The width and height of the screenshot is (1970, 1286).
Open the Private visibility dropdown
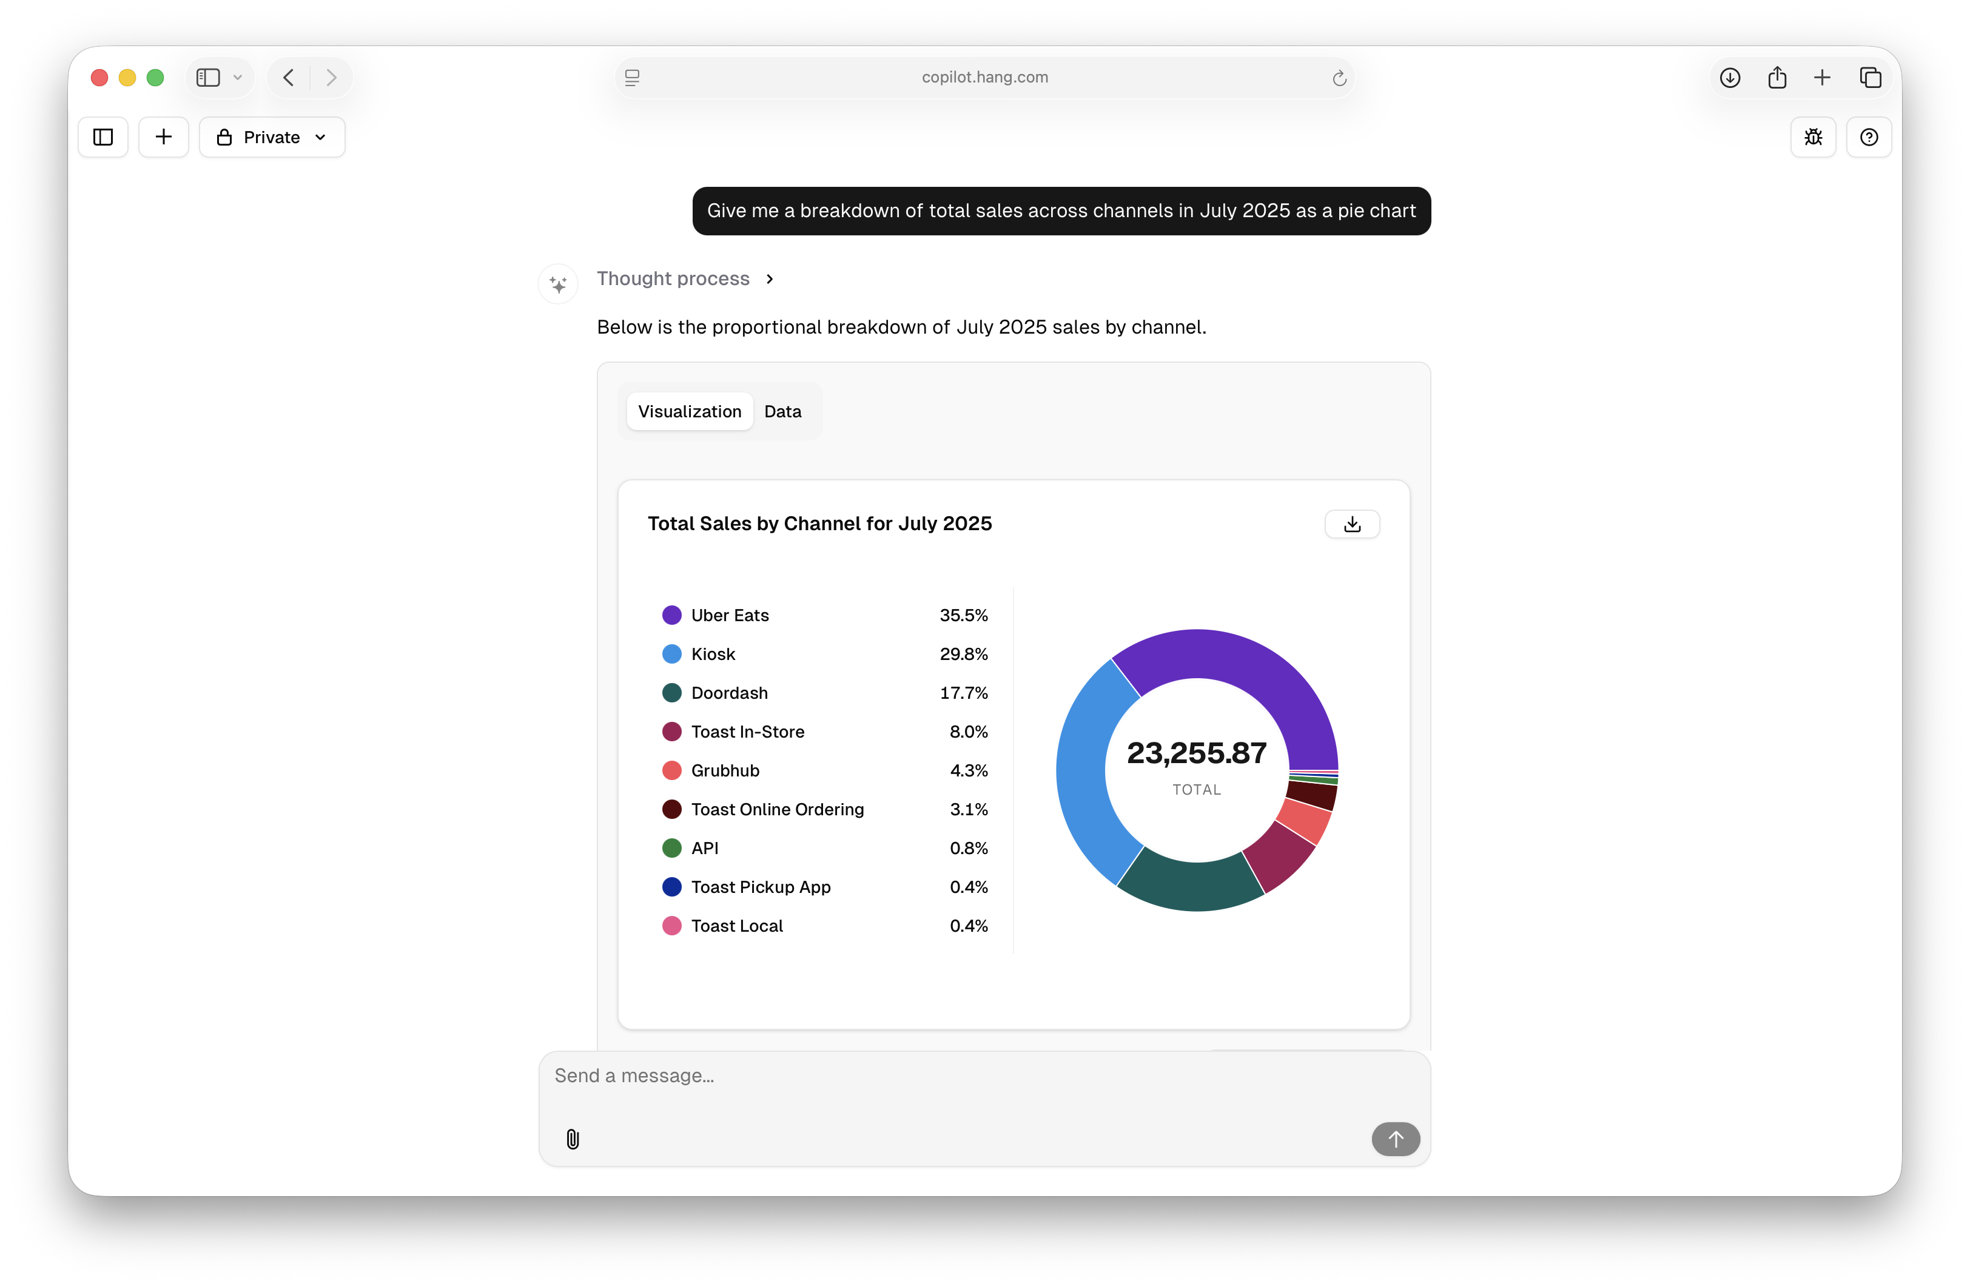[272, 138]
